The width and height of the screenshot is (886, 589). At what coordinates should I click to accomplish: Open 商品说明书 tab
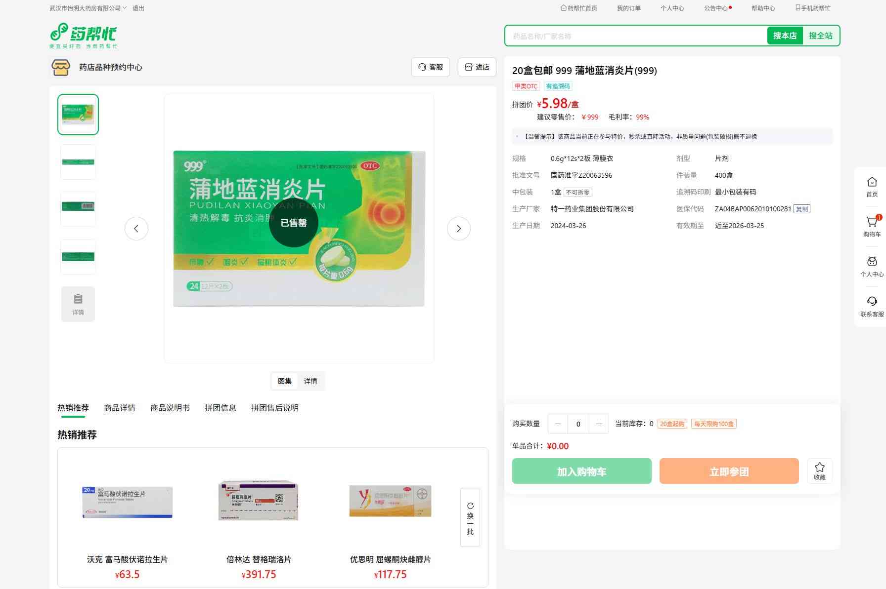[170, 408]
